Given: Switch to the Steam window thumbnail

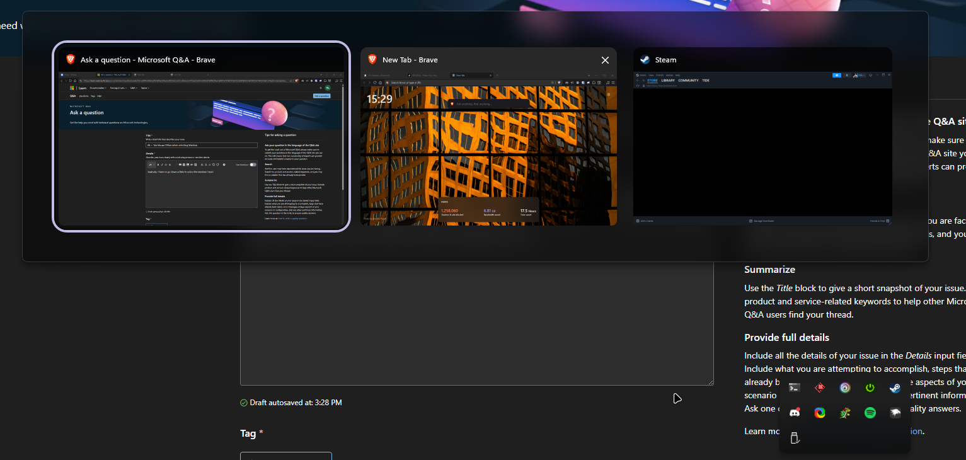Looking at the screenshot, I should (x=762, y=136).
